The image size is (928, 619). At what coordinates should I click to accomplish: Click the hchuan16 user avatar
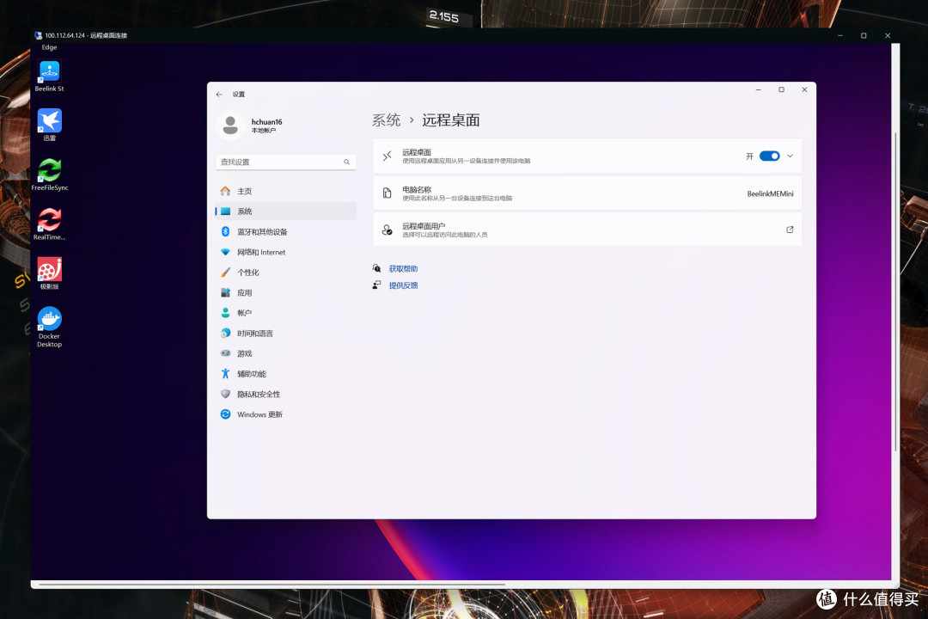231,126
